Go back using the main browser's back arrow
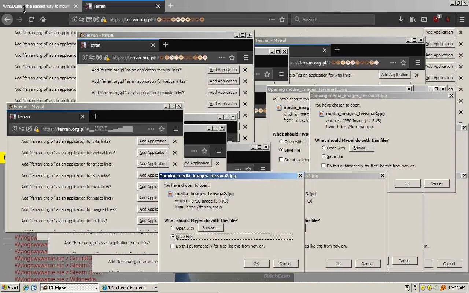 (x=7, y=19)
